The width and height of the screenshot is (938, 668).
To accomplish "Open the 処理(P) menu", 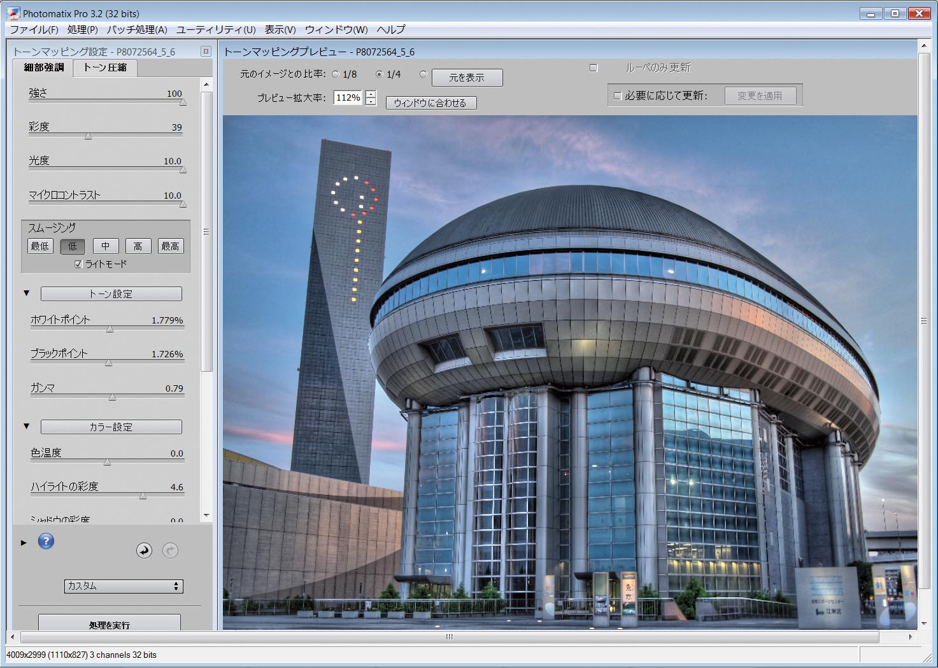I will coord(82,30).
